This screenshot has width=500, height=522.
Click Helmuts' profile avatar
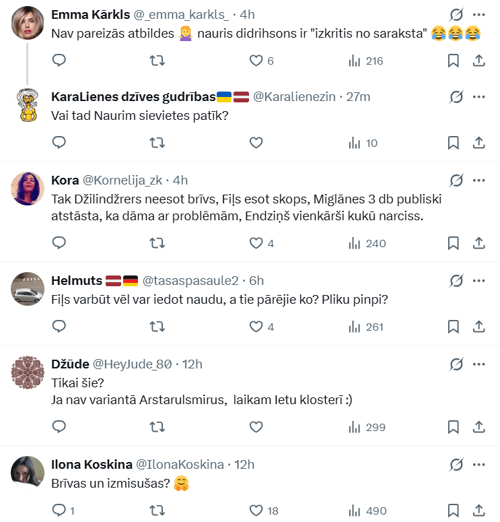(28, 290)
